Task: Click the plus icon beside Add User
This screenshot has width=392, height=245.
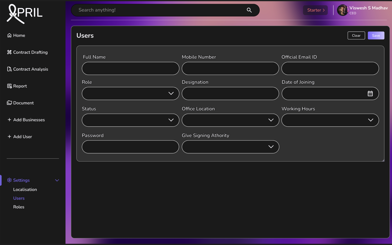Action: click(9, 137)
